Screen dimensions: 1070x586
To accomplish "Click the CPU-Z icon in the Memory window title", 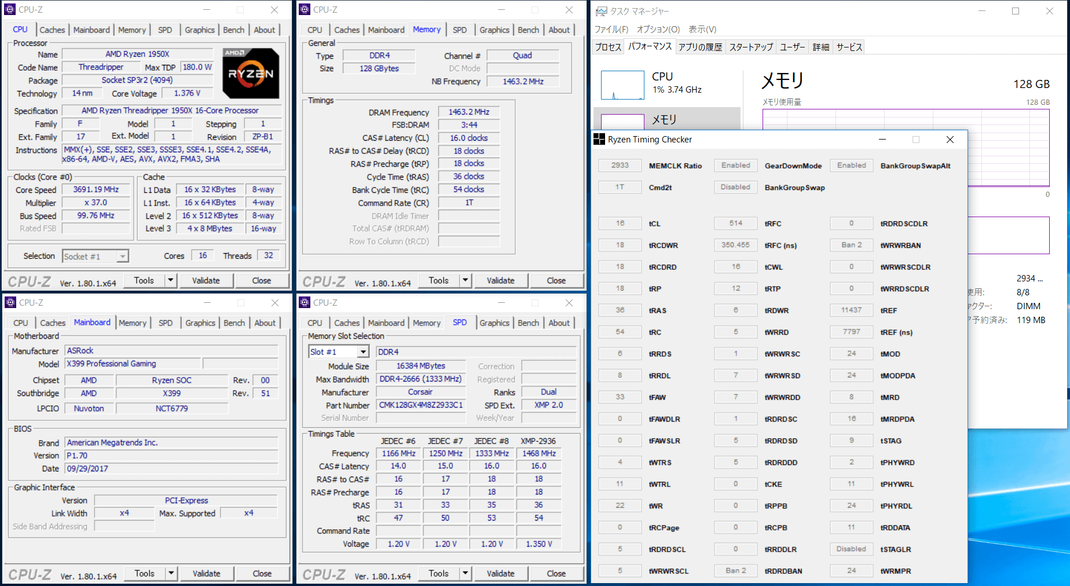I will (305, 9).
